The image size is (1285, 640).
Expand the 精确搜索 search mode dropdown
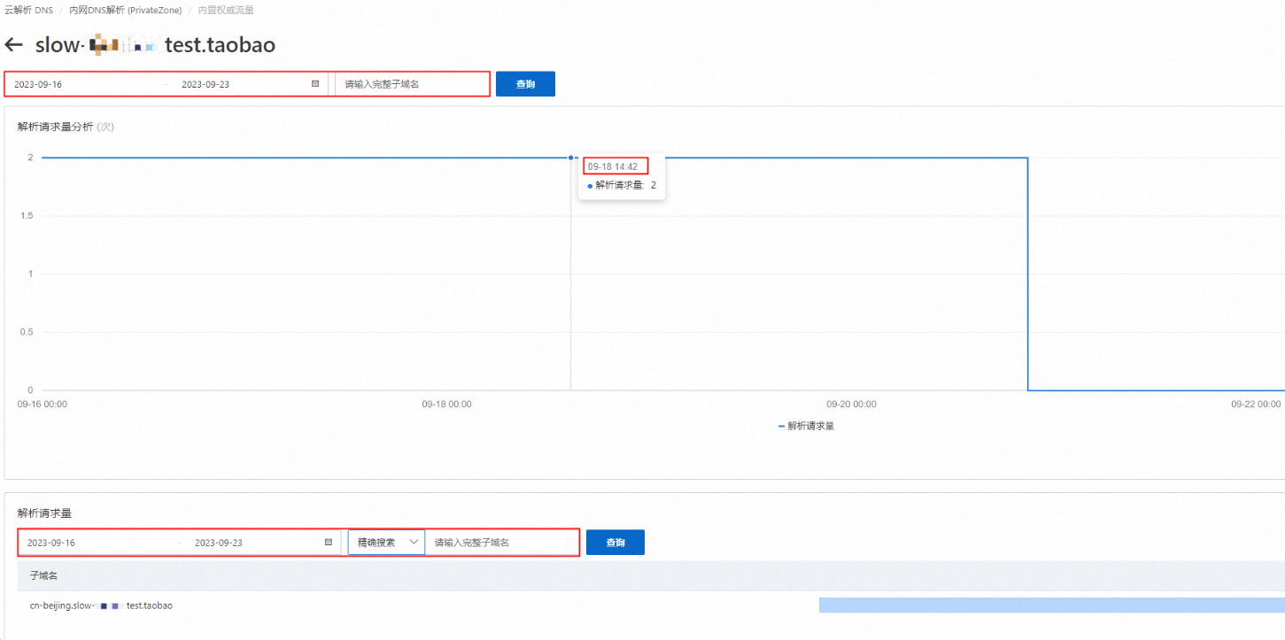coord(386,543)
